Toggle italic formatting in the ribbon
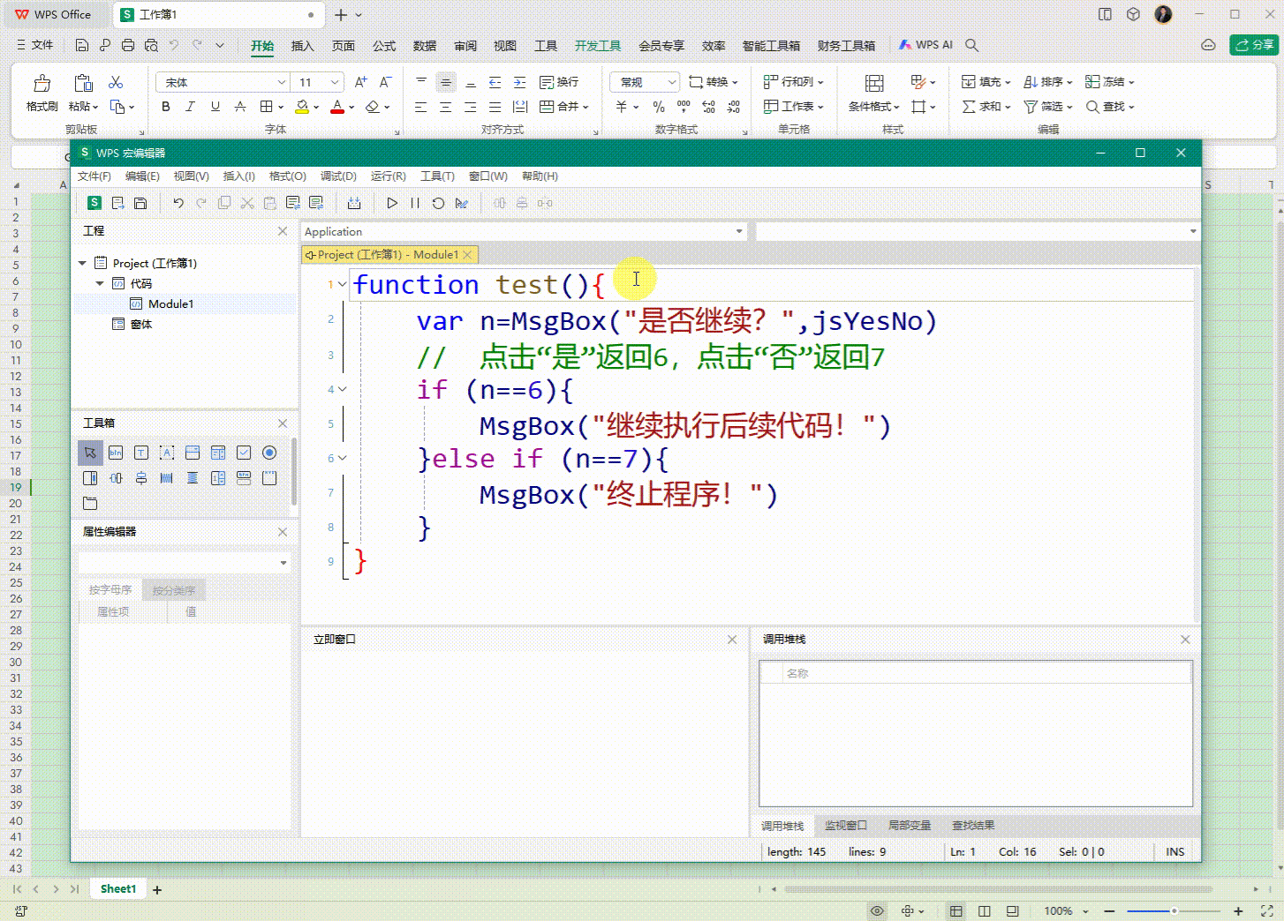Screen dimensions: 1284x921 pos(190,107)
